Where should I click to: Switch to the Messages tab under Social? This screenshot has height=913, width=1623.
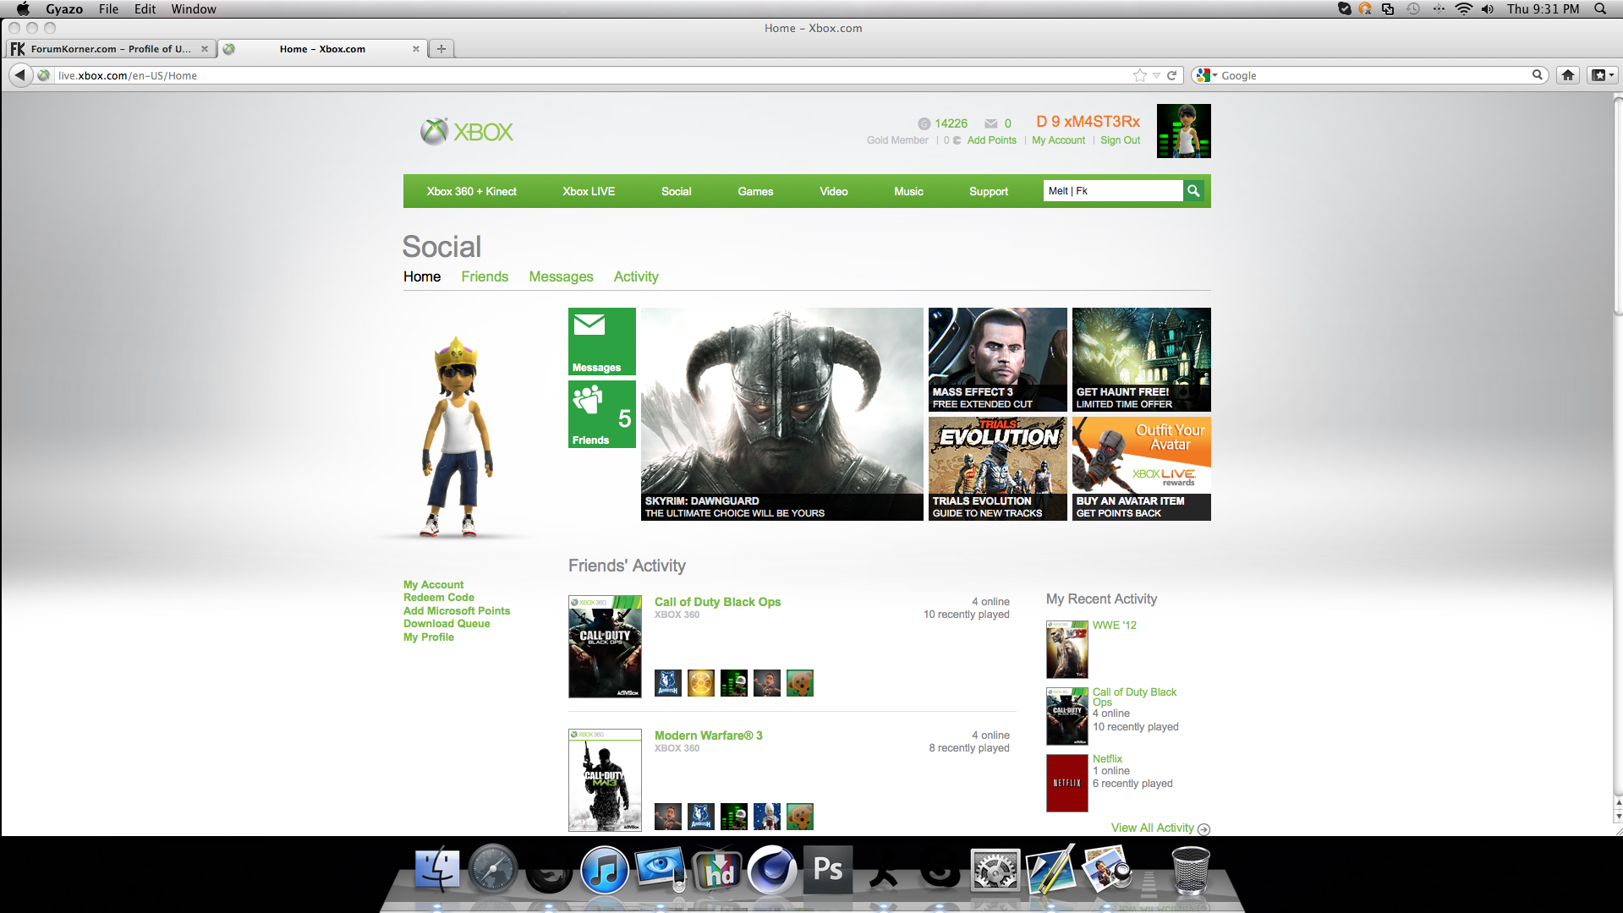(x=561, y=276)
